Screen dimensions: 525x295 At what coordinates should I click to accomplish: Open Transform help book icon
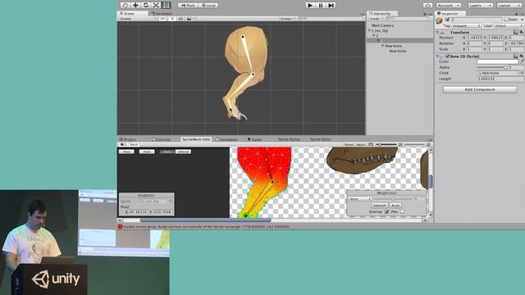pos(516,33)
